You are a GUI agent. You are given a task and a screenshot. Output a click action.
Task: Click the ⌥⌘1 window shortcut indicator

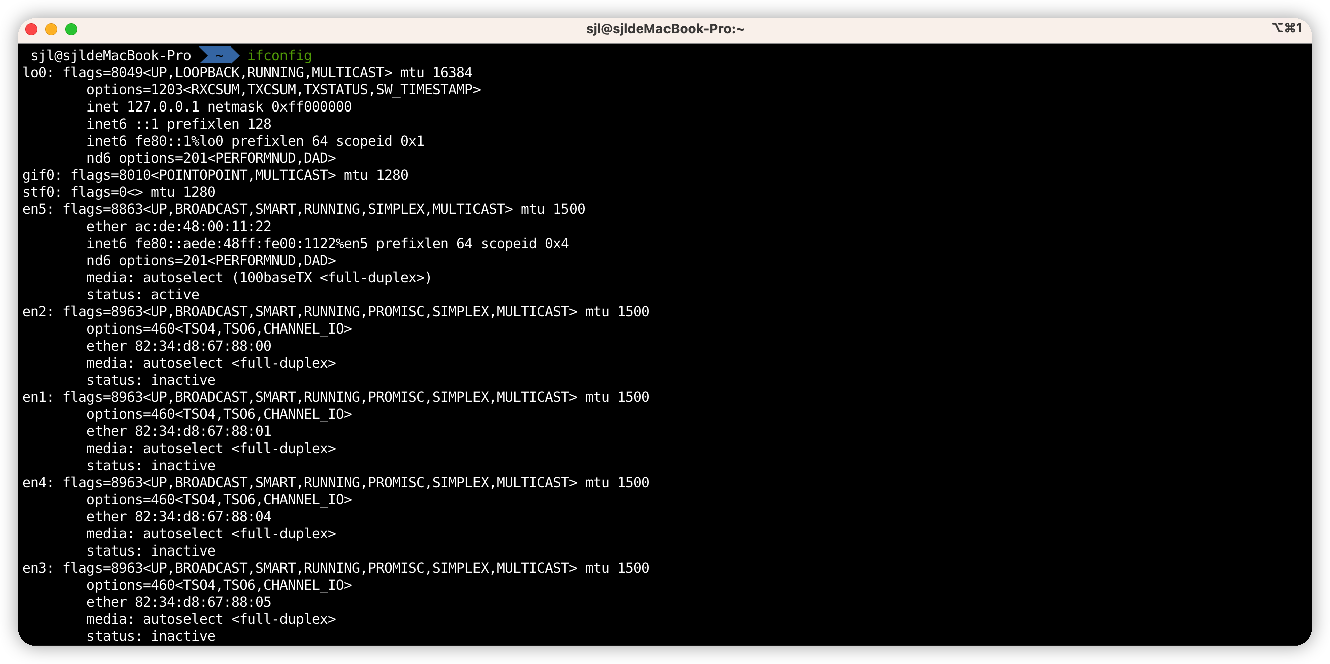(x=1286, y=28)
